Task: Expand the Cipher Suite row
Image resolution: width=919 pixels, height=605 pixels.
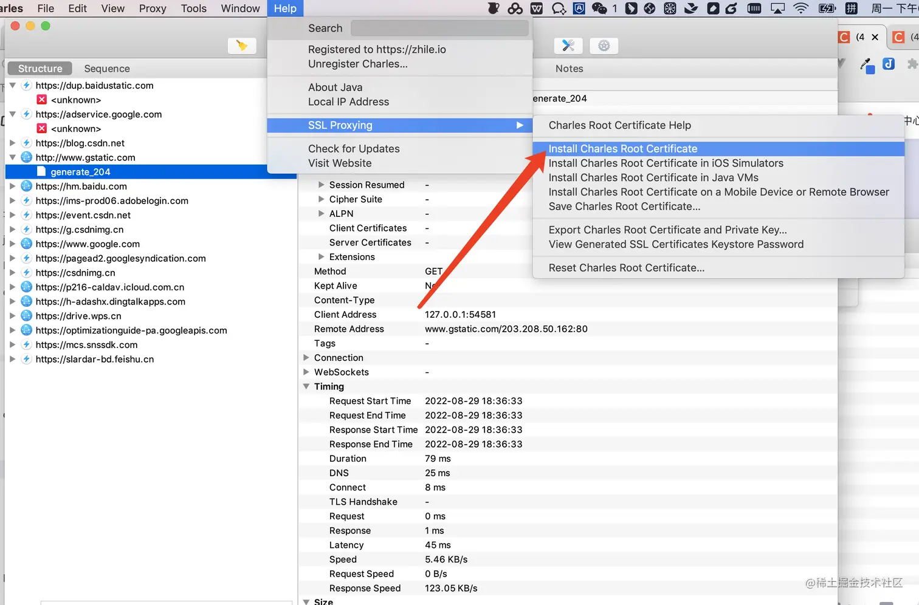Action: 321,199
